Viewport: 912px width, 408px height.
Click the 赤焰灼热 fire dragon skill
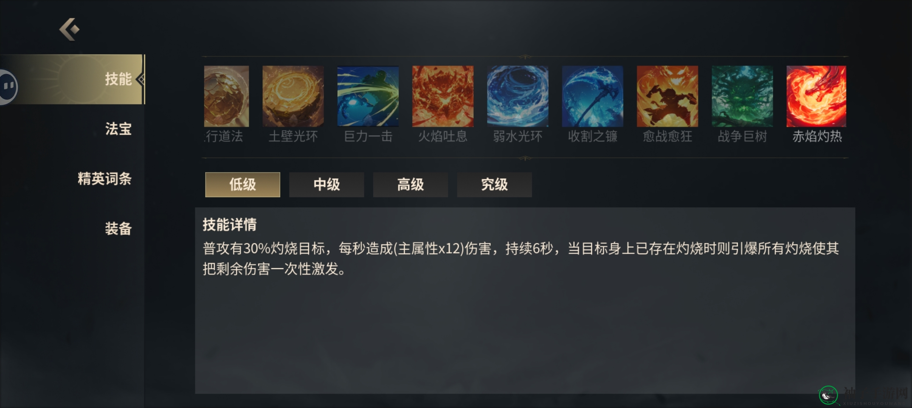816,96
